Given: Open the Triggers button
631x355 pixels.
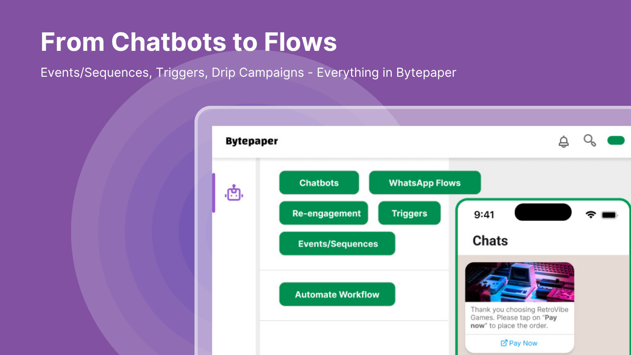Looking at the screenshot, I should point(409,213).
